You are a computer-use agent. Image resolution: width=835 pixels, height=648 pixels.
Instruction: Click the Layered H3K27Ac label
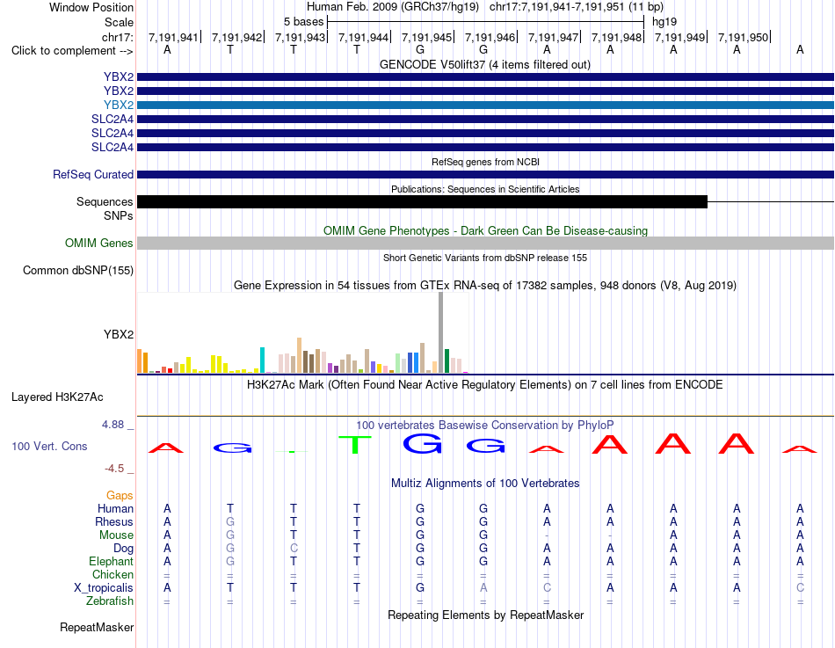(57, 397)
